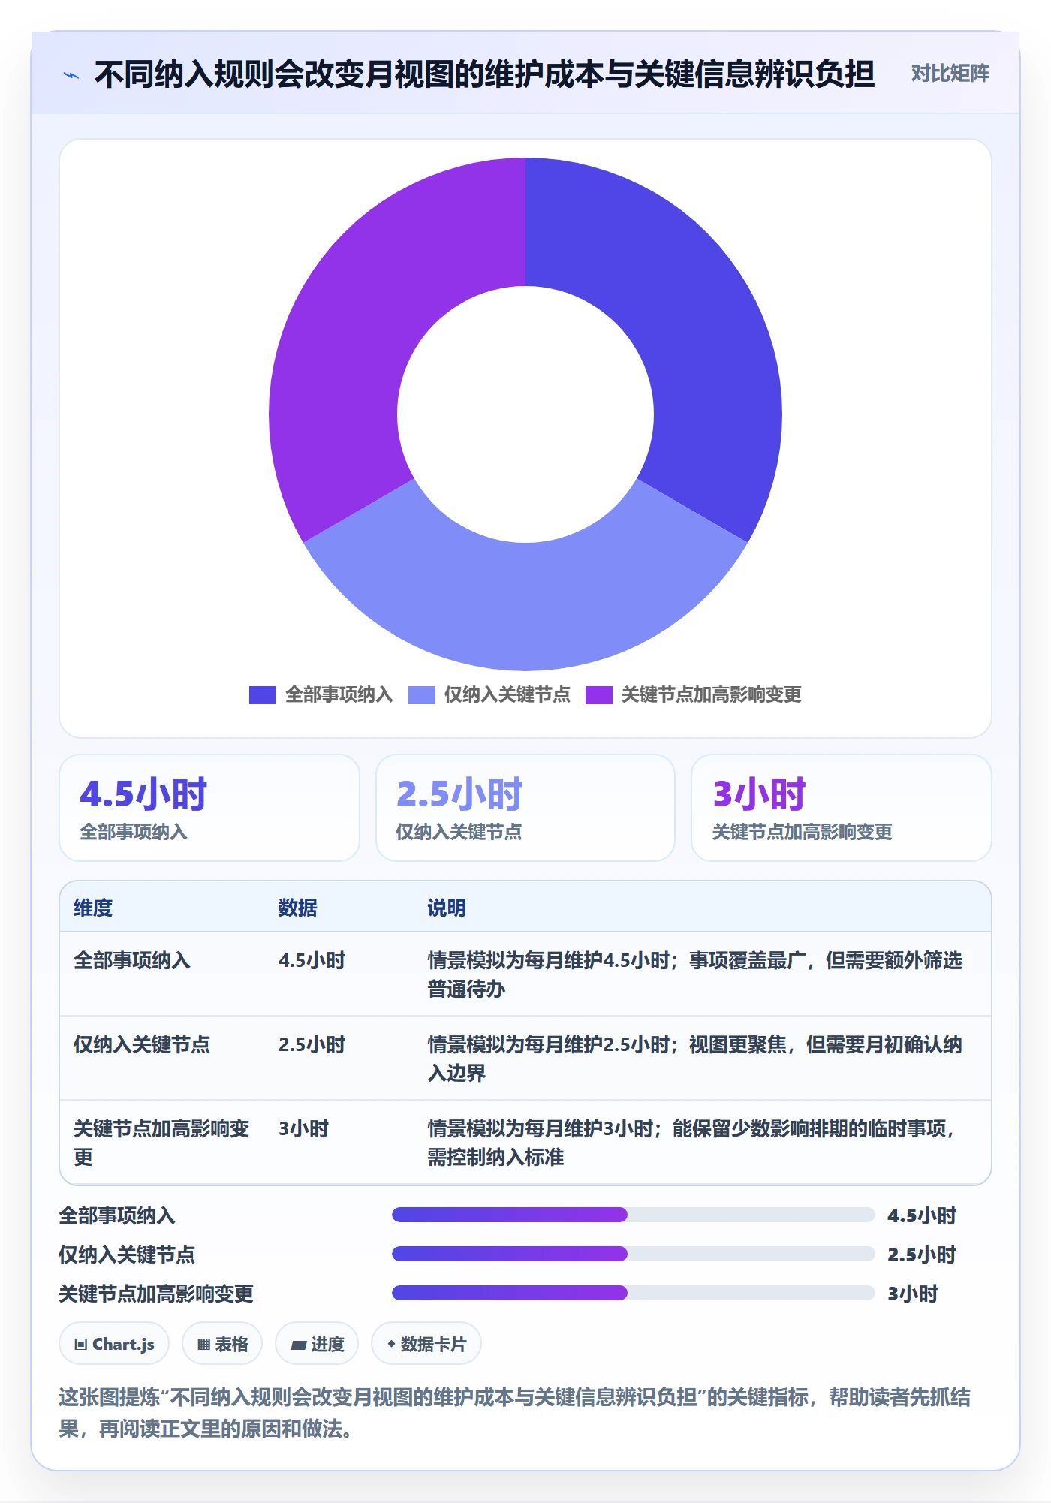Select table row cell 仅纳入关键节点
This screenshot has height=1503, width=1051.
(142, 1044)
